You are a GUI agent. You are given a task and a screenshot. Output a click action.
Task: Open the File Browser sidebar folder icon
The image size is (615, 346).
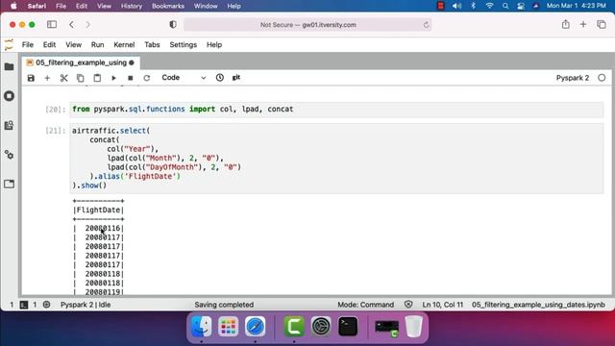(x=10, y=66)
